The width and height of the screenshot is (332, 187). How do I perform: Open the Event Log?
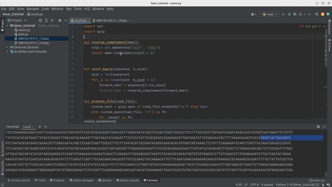click(x=317, y=180)
